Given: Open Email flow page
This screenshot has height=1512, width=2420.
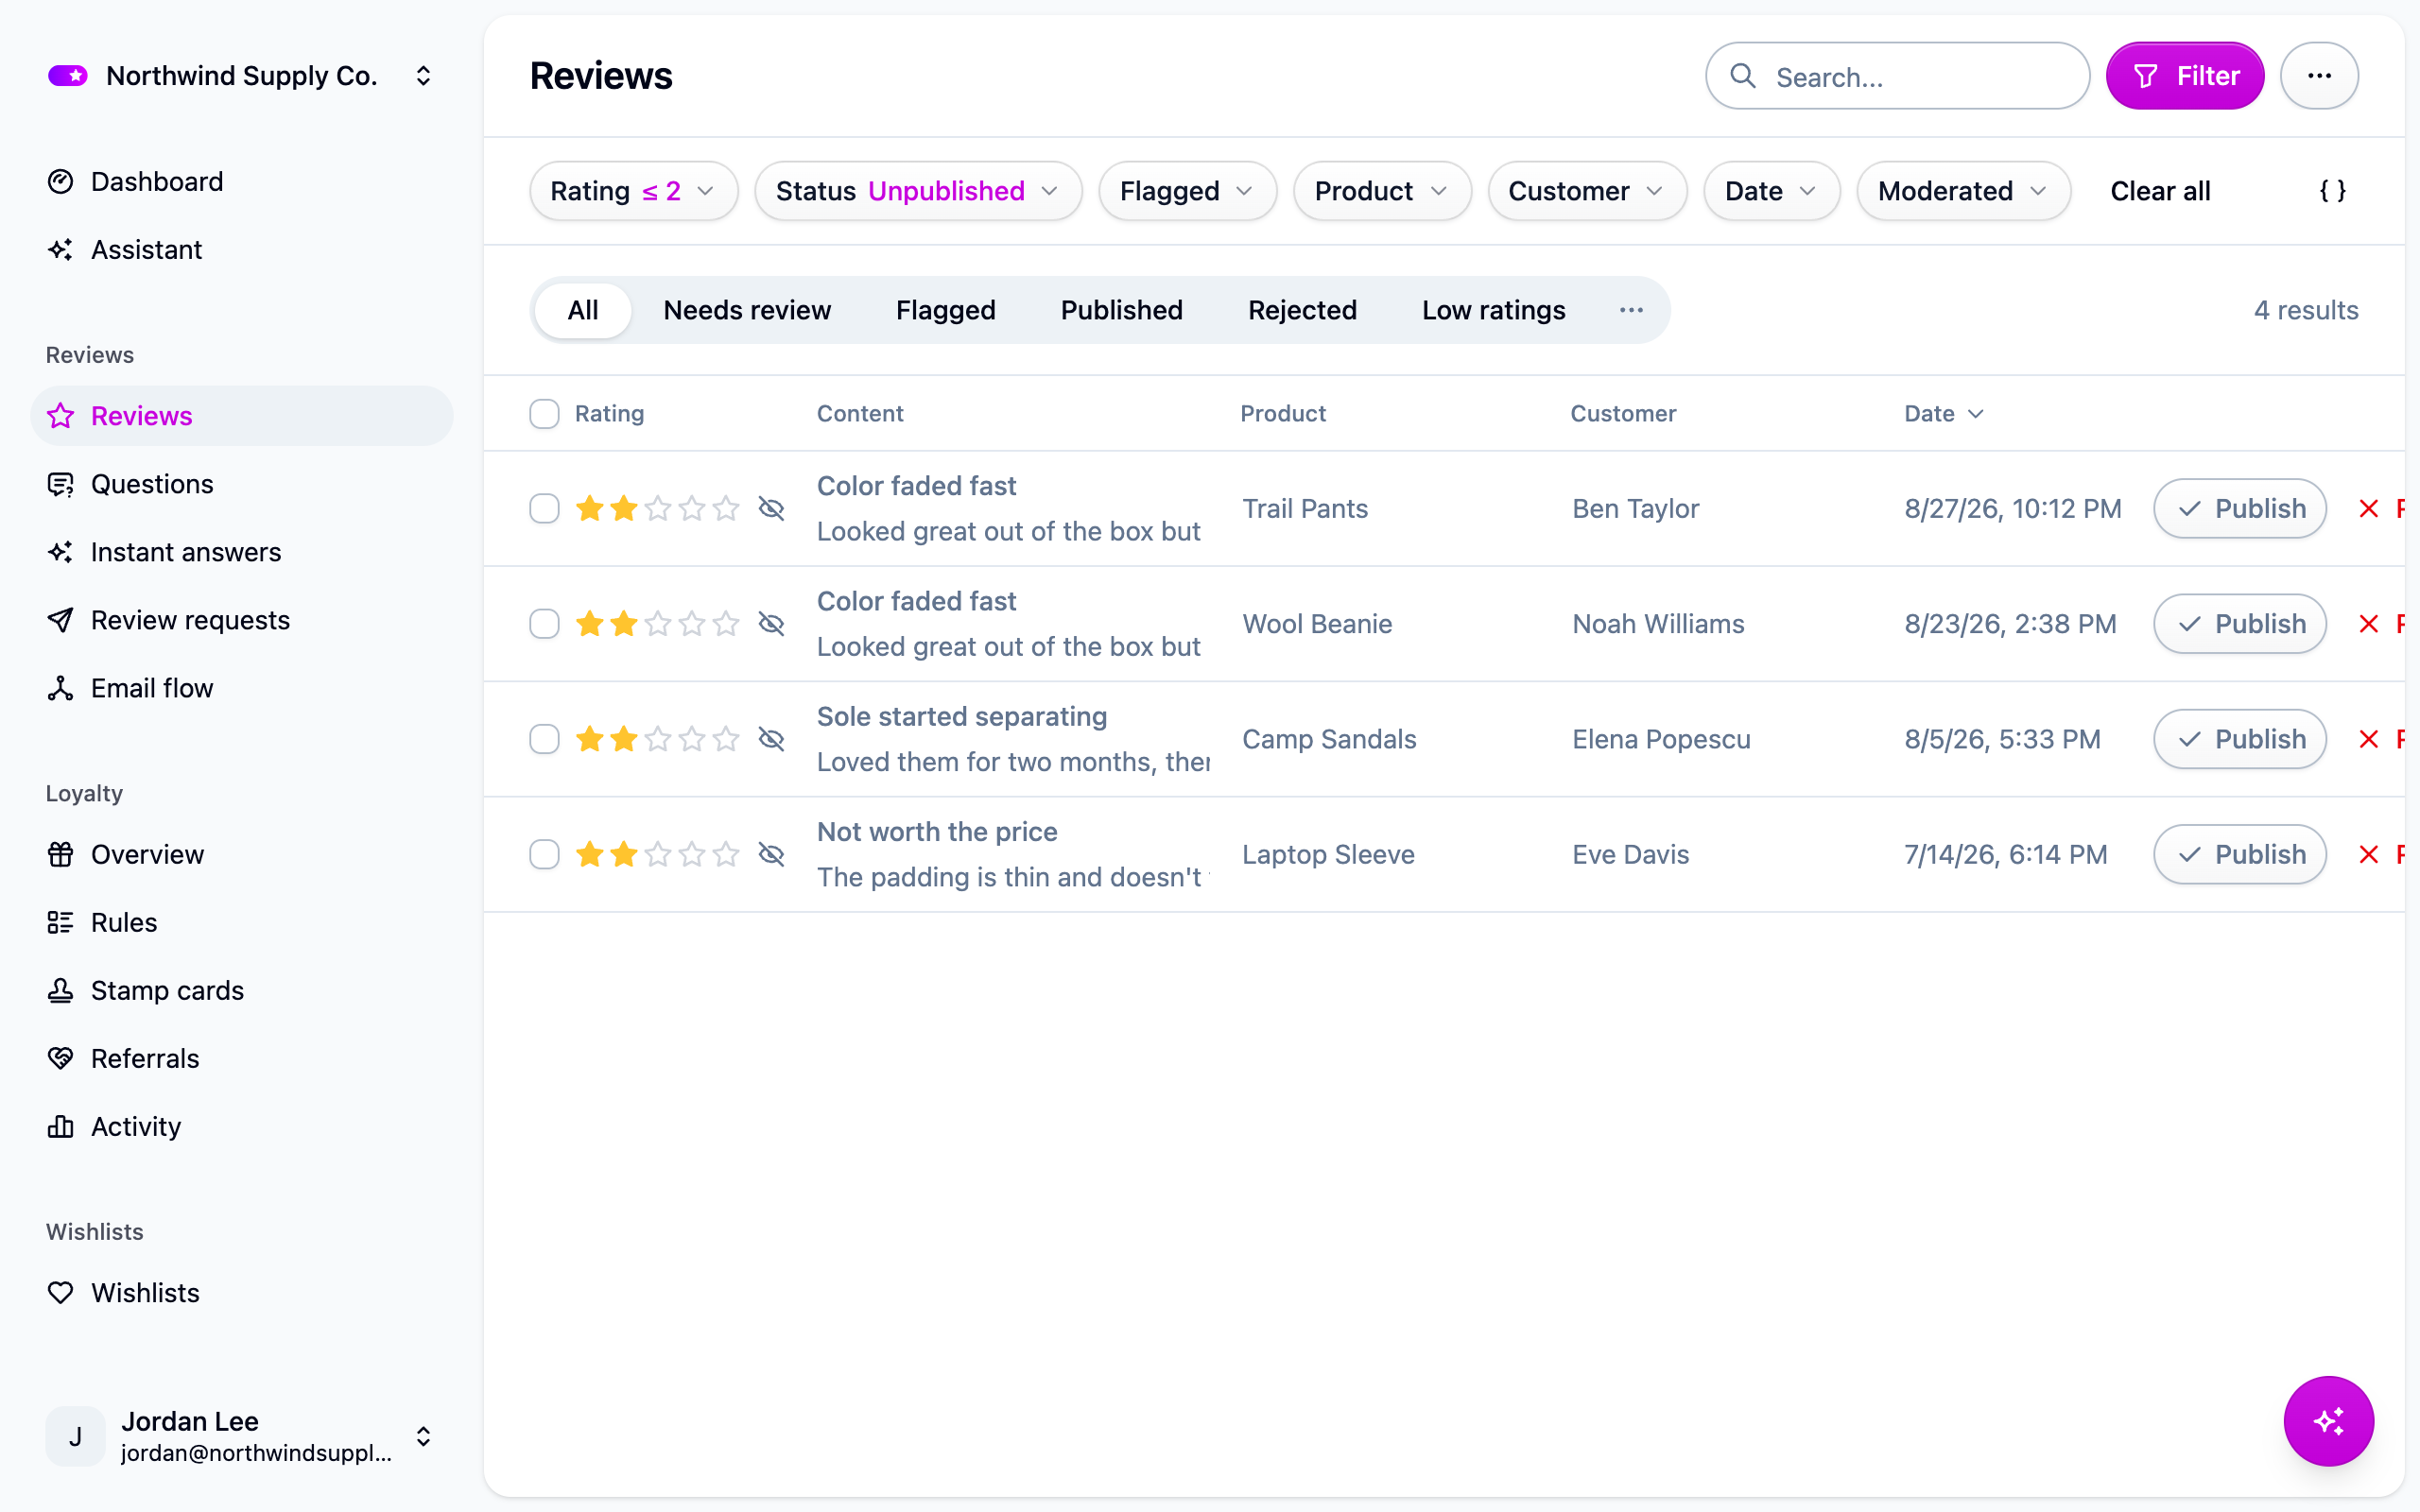Looking at the screenshot, I should (241, 688).
